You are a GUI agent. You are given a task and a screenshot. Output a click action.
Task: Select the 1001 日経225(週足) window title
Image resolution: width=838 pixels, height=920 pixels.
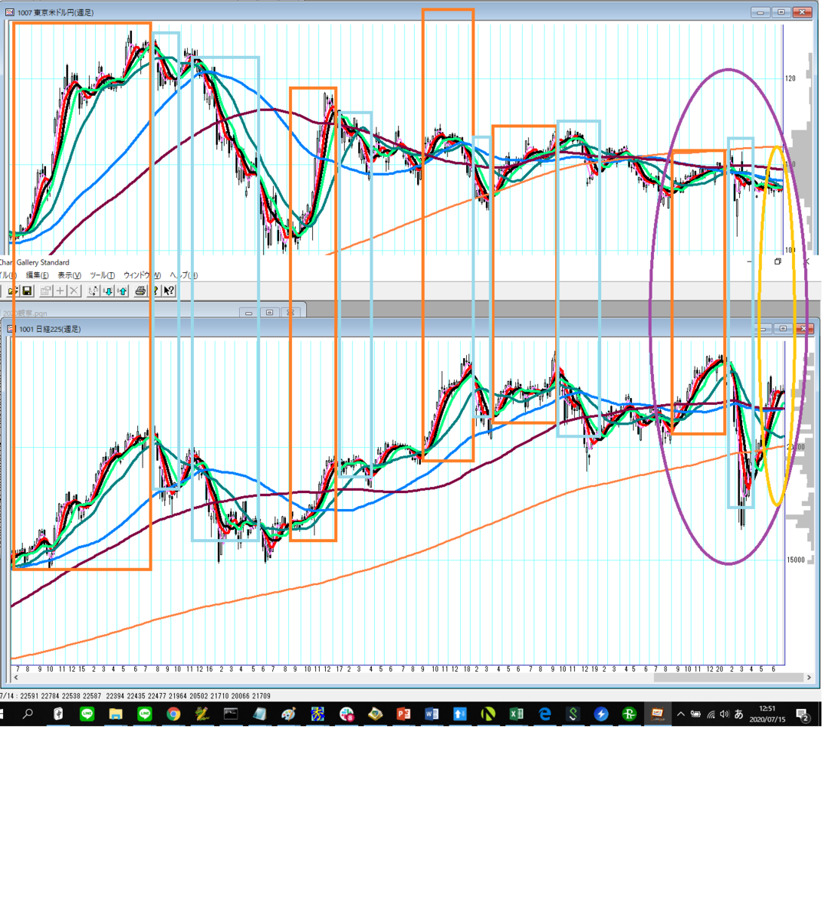point(50,329)
